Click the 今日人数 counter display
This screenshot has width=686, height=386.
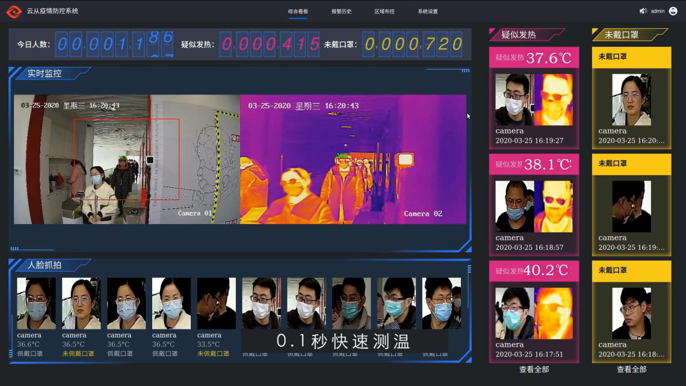coord(114,44)
